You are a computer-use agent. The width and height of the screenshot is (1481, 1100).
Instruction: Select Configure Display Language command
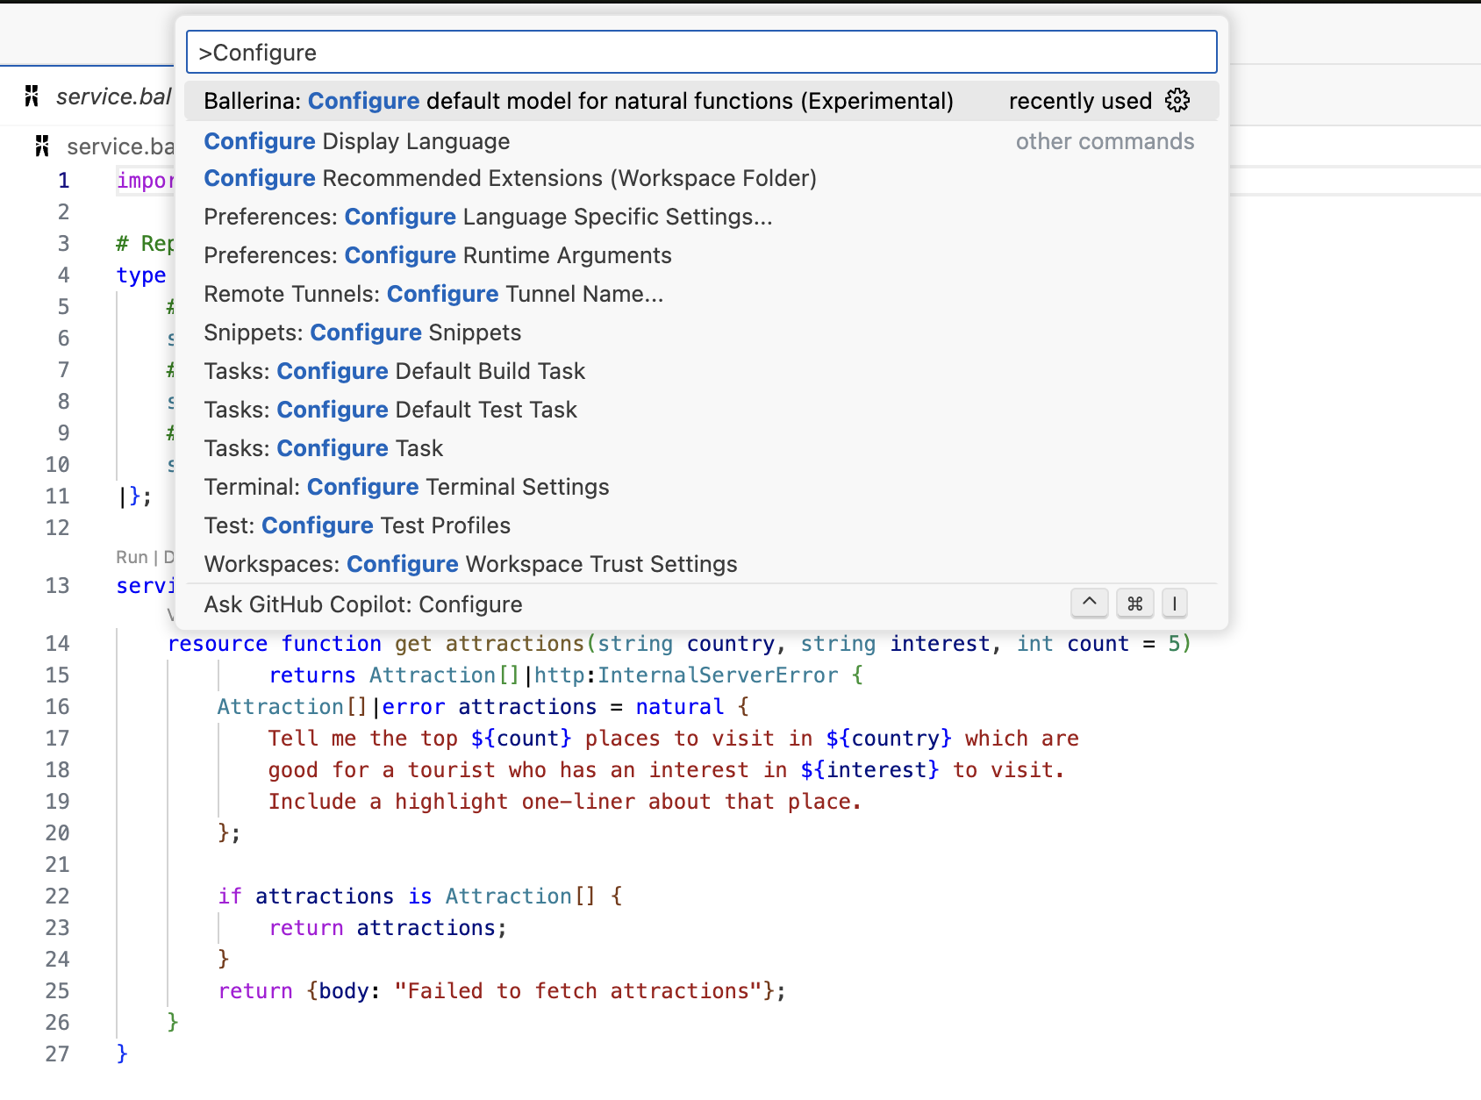[x=701, y=141]
